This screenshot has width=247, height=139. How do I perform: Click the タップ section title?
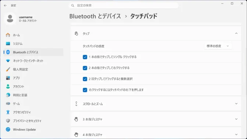click(x=86, y=33)
